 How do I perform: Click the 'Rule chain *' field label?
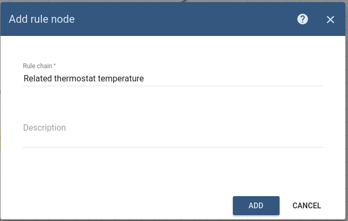[39, 66]
